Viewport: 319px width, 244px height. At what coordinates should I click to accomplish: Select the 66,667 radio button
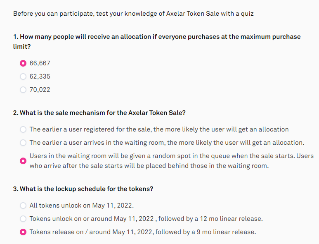click(x=23, y=63)
